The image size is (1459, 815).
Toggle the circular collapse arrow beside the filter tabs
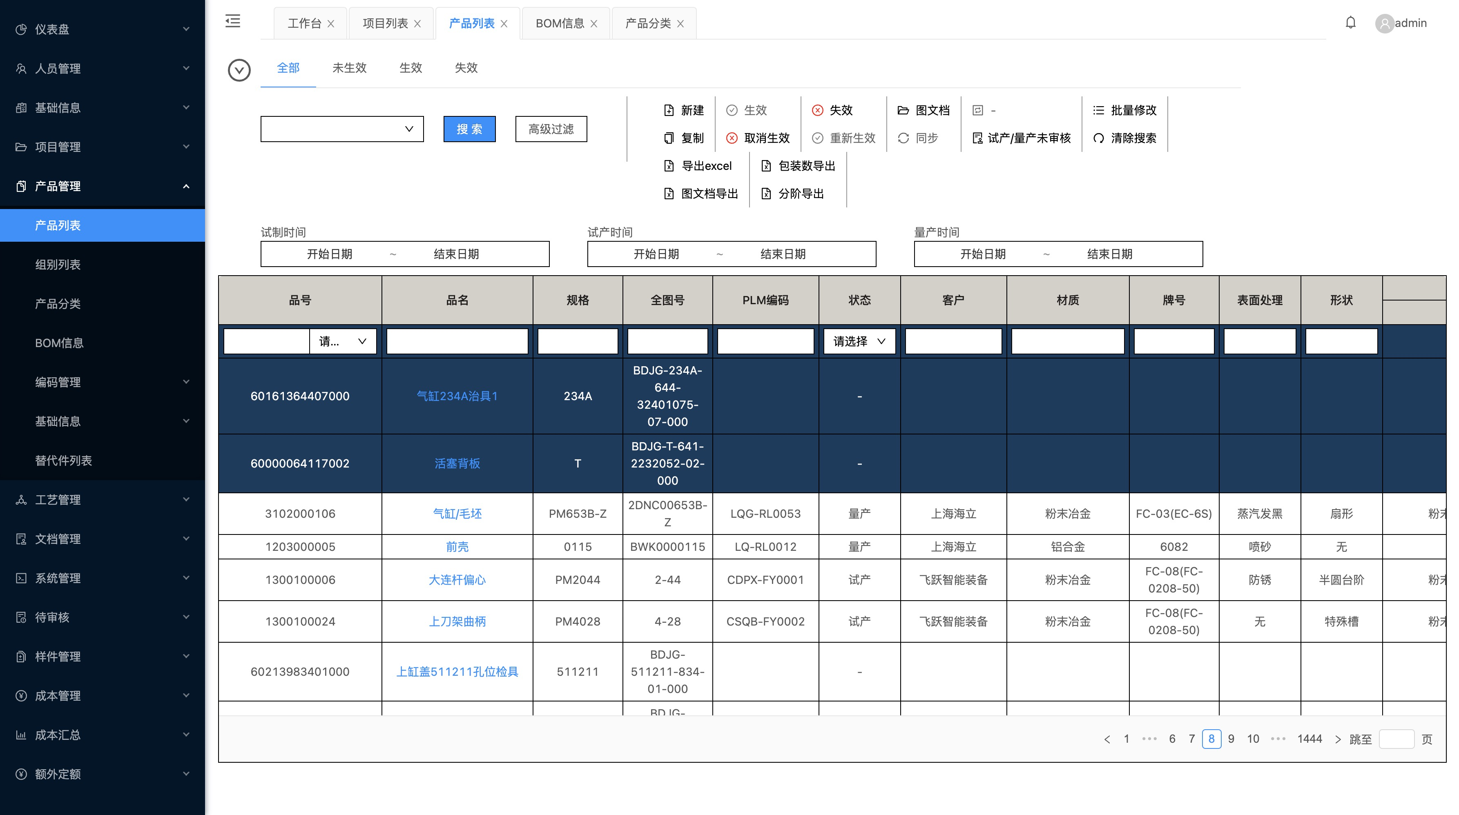[239, 70]
